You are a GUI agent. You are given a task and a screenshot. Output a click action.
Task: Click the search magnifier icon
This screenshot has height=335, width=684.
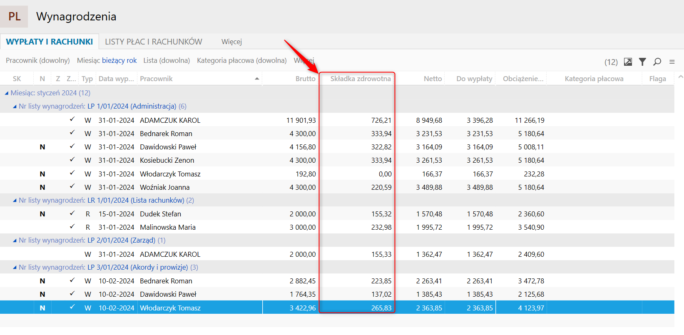[657, 62]
